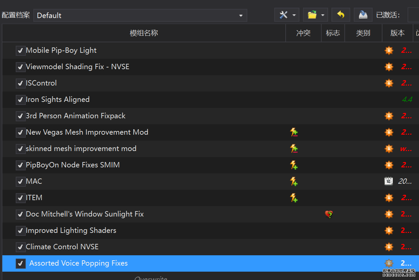Sort by the 模组名称 column header
This screenshot has width=419, height=280.
pyautogui.click(x=144, y=33)
